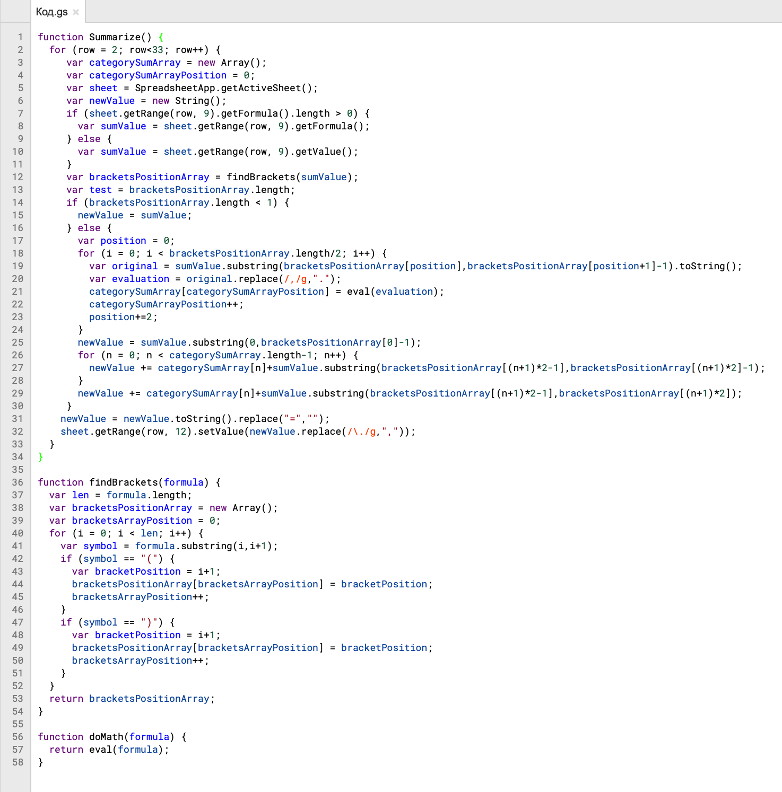Click line number 58 in gutter
Image resolution: width=782 pixels, height=792 pixels.
point(18,762)
